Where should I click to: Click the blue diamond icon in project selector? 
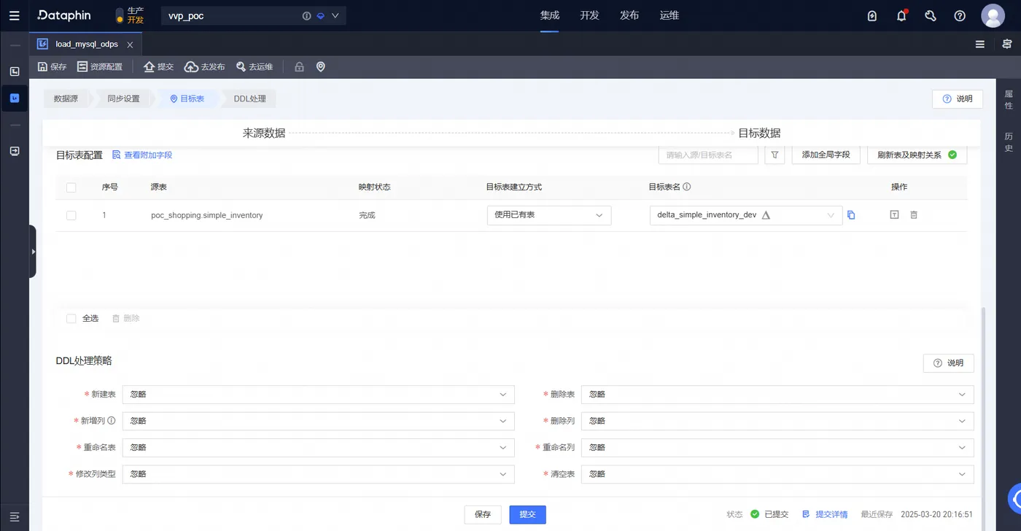pos(320,16)
